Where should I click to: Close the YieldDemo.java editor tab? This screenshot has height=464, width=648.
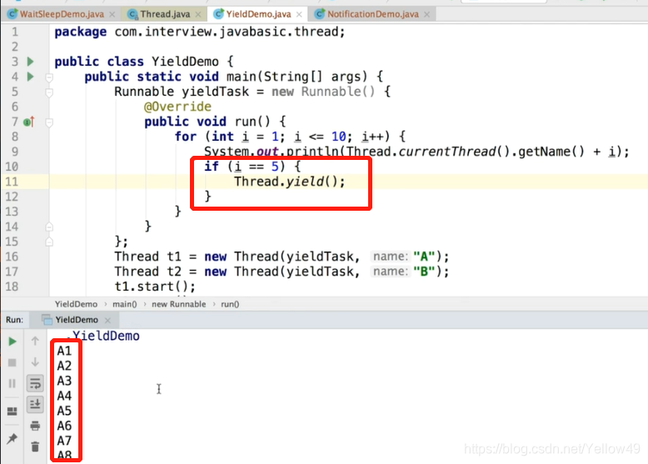[x=299, y=14]
